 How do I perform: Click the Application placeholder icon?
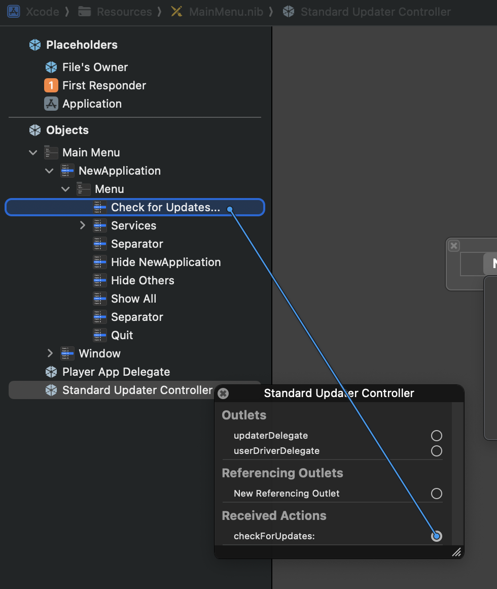pyautogui.click(x=51, y=104)
